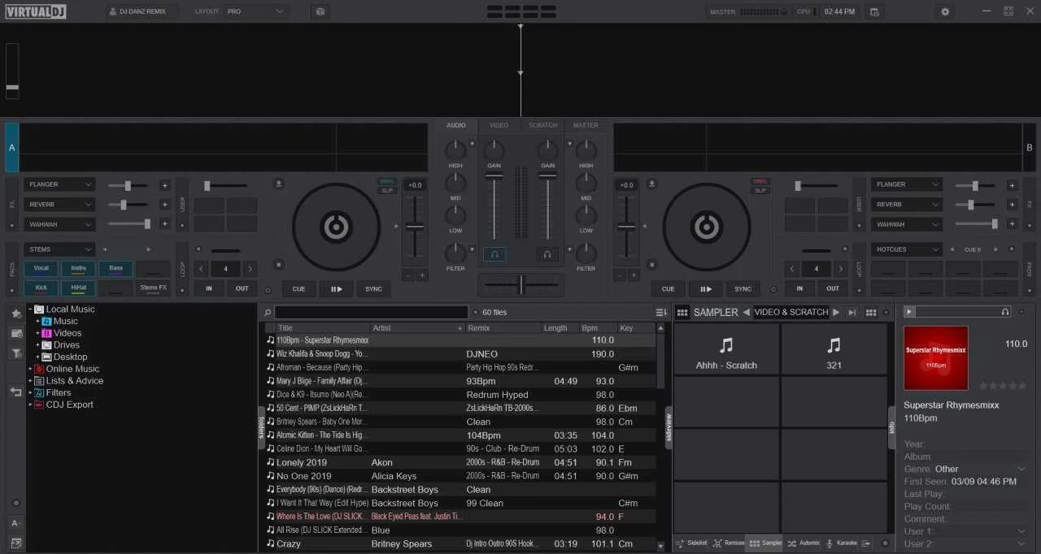Open deck A FLANGER effect dropdown
This screenshot has width=1041, height=554.
[59, 184]
